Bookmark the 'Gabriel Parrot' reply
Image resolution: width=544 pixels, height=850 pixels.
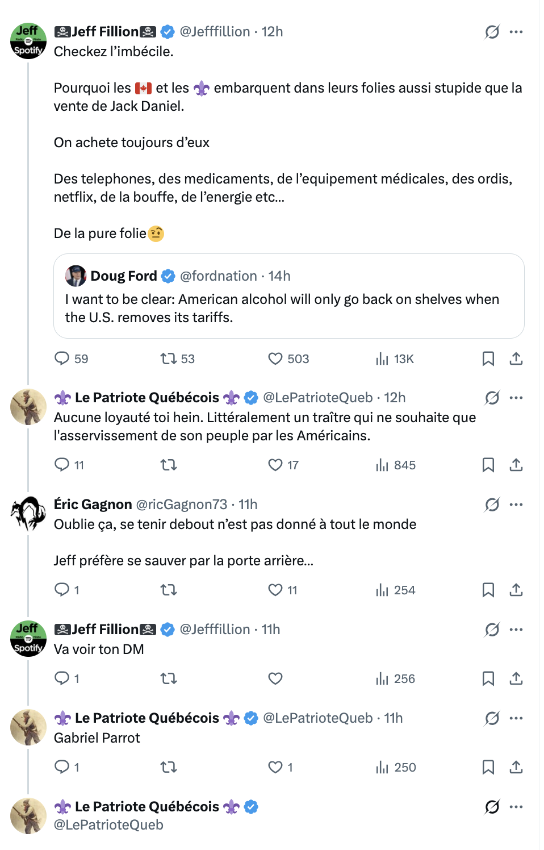click(488, 767)
